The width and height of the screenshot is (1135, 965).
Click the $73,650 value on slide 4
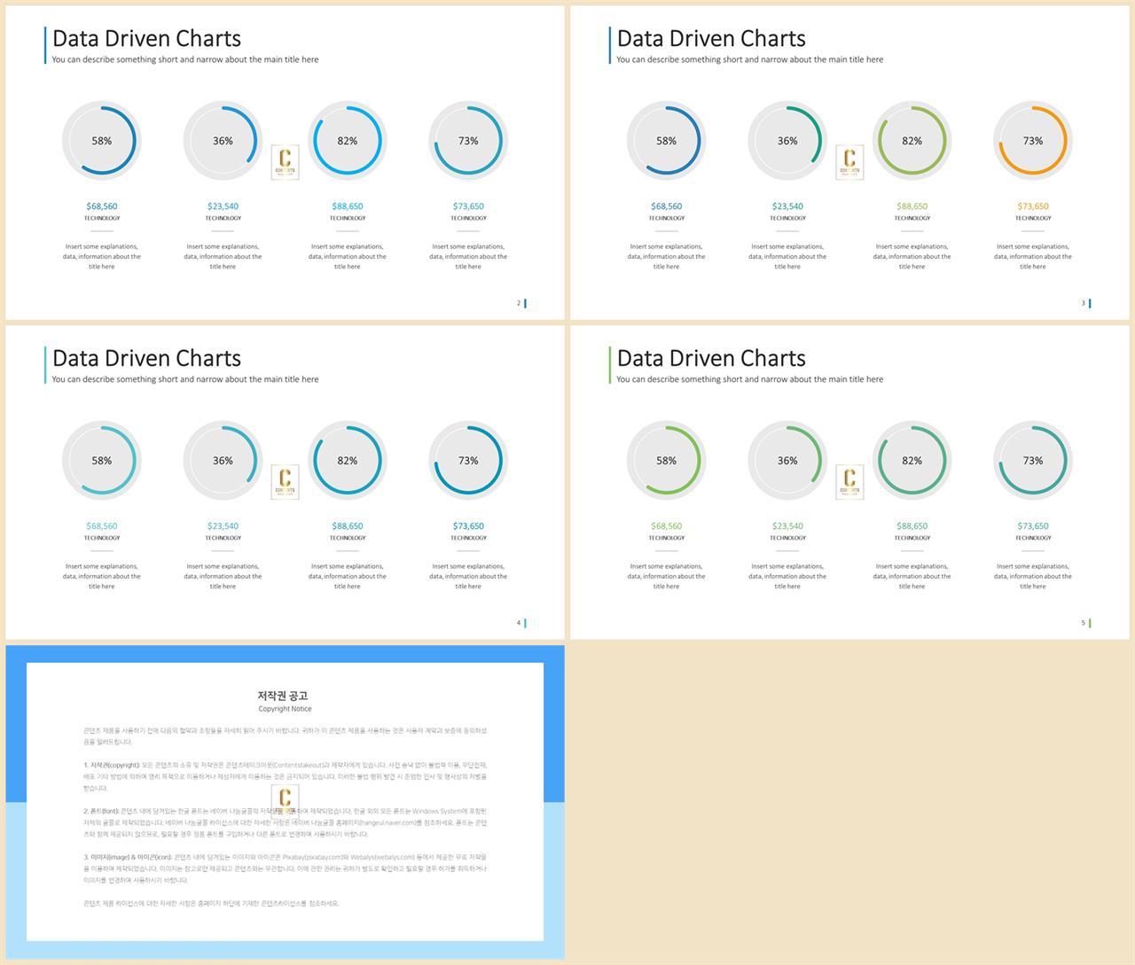pos(468,526)
